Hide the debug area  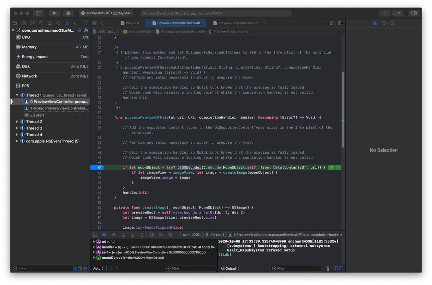click(95, 235)
